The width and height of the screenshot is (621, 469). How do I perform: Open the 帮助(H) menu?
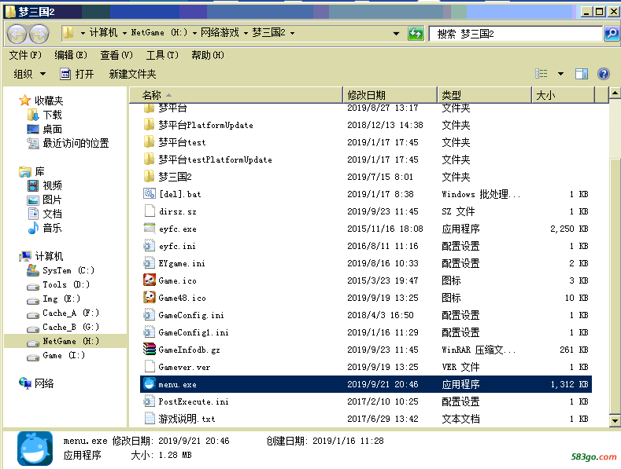coord(208,55)
